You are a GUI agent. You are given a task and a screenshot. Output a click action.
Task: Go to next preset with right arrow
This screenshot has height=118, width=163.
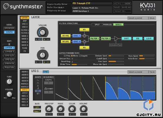[x=118, y=4]
